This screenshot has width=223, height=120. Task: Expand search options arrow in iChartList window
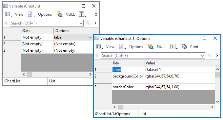click(95, 23)
